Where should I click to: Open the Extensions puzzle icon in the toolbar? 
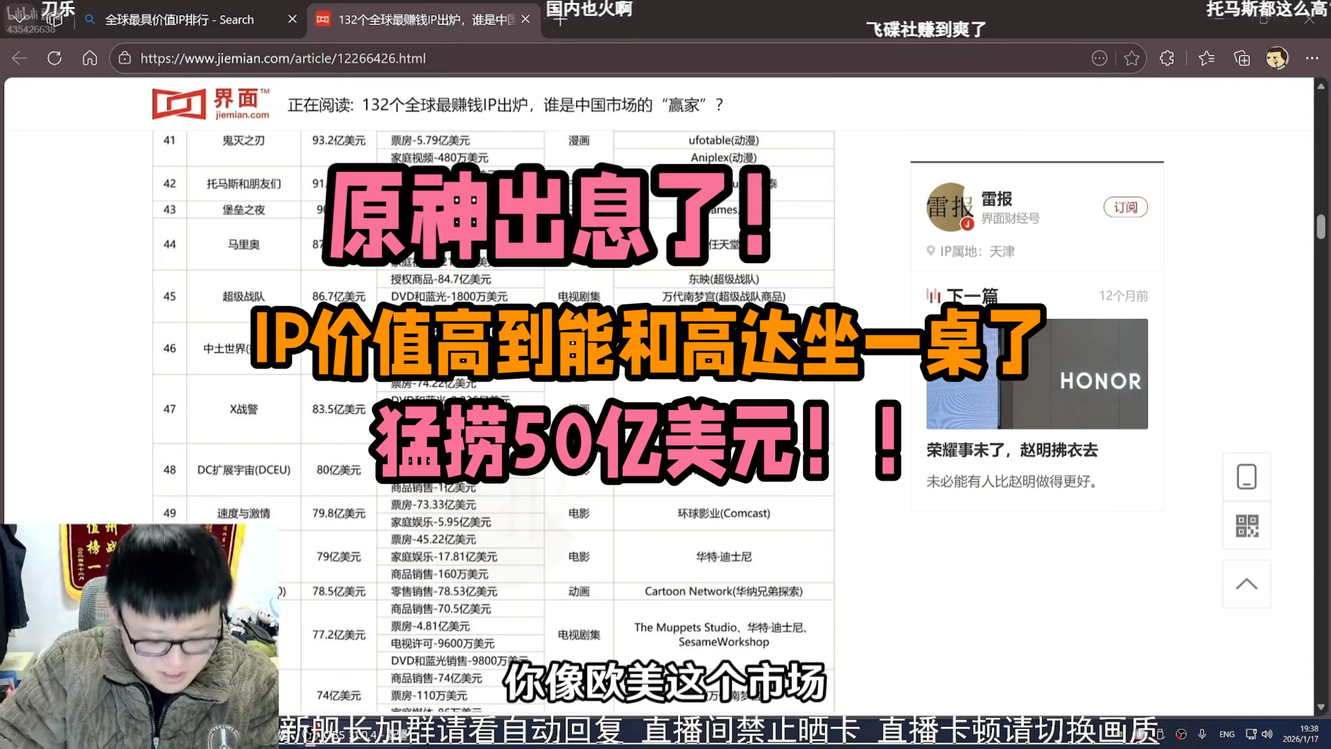pyautogui.click(x=1167, y=58)
